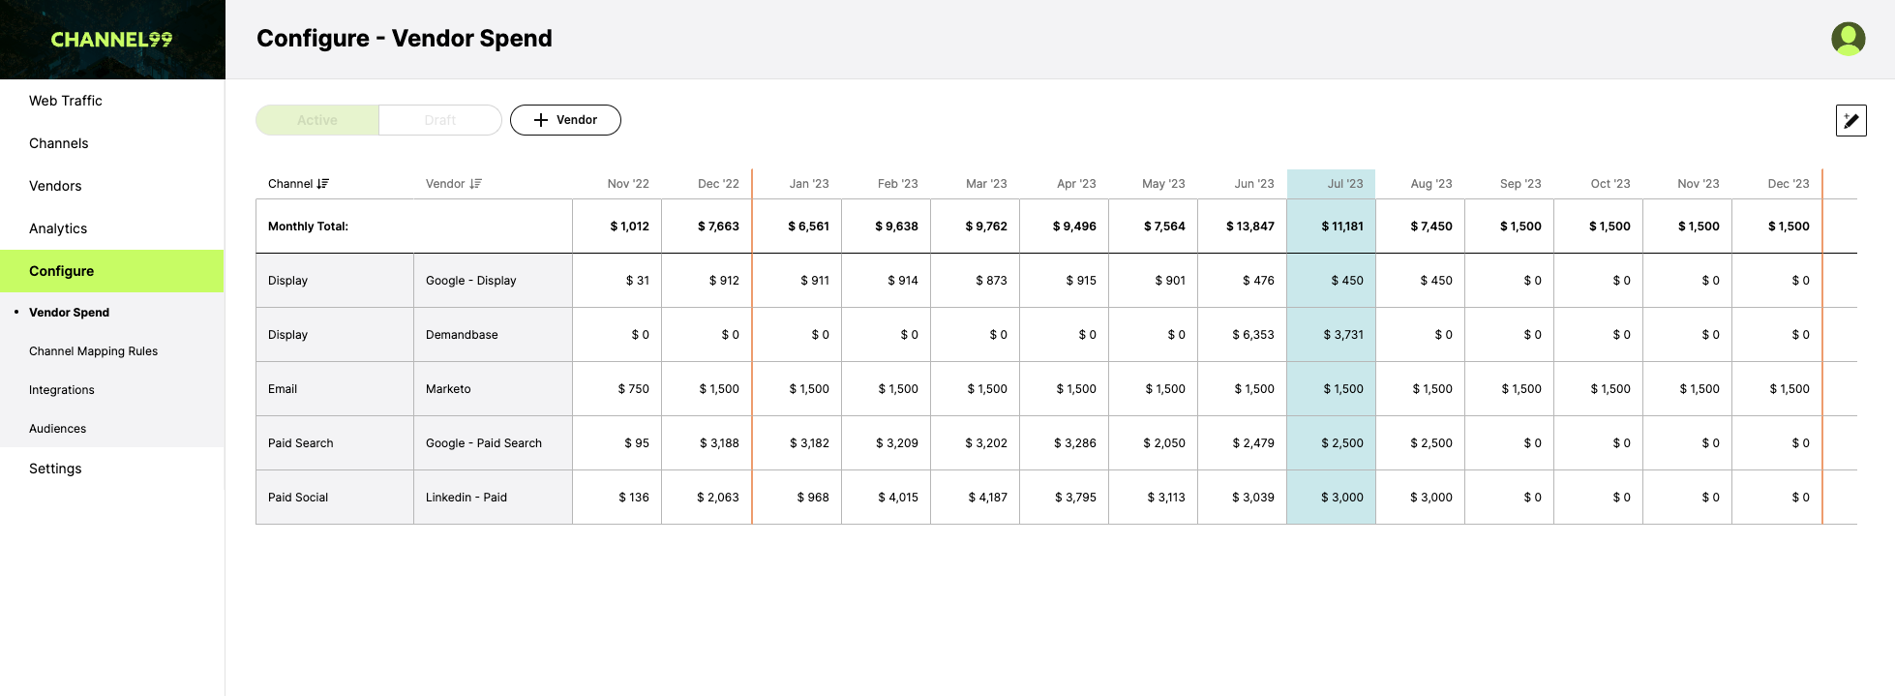Click the Channel99 logo

[111, 40]
